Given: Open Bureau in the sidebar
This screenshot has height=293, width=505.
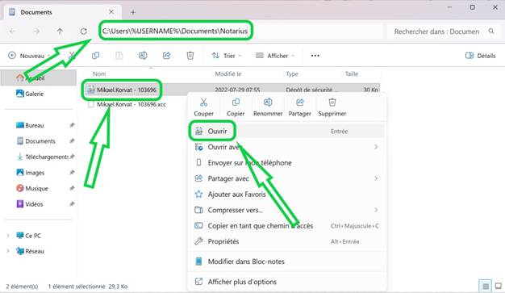Looking at the screenshot, I should (30, 125).
